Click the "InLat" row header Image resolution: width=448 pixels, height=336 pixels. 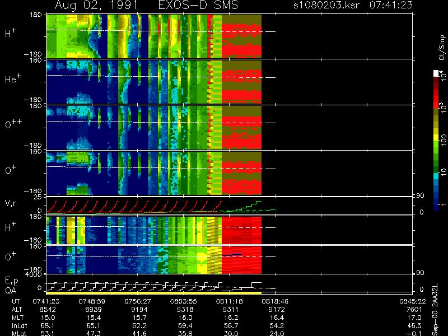(19, 325)
